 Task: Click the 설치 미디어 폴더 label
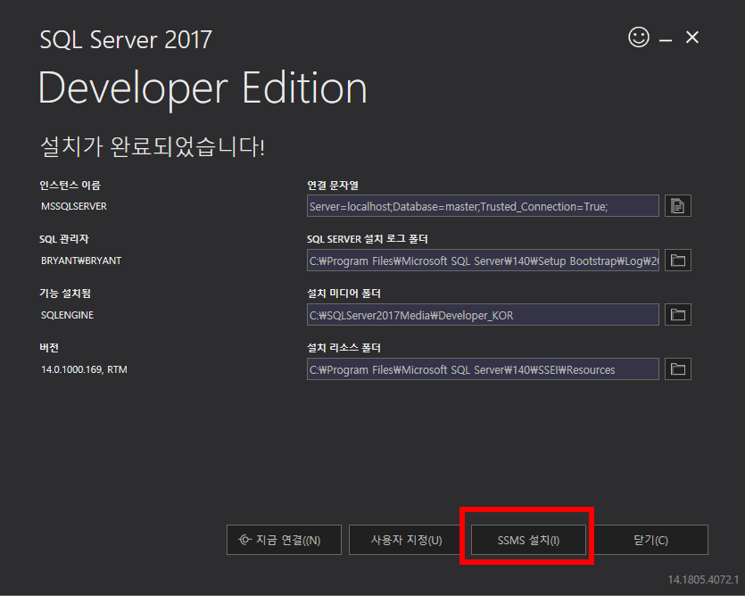click(x=344, y=294)
